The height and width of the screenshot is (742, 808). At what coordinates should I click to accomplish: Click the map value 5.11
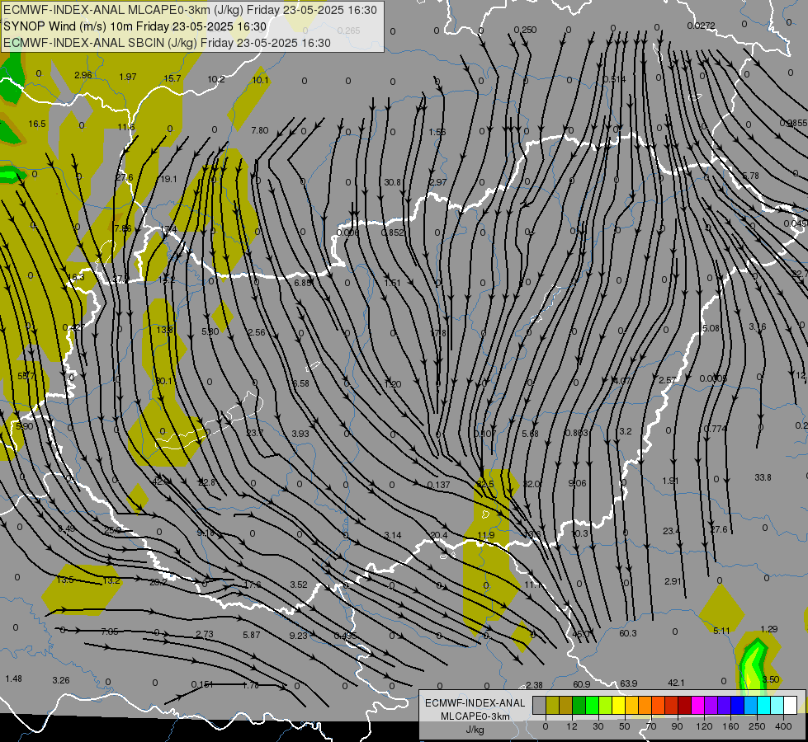point(721,631)
